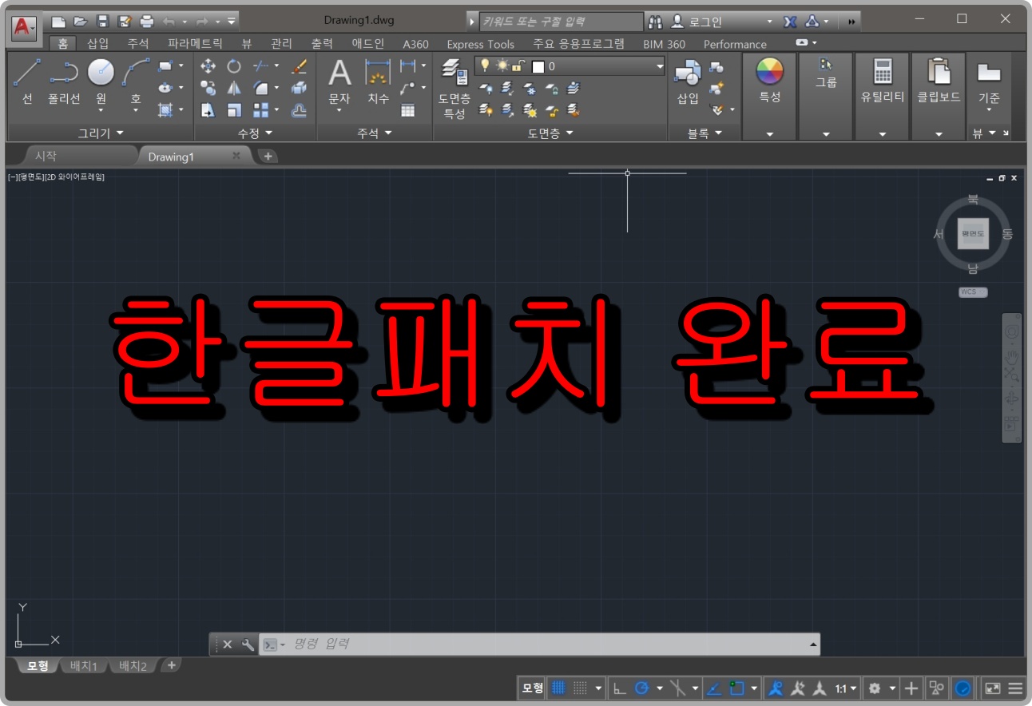Click the command line input field
The height and width of the screenshot is (706, 1032).
tap(479, 644)
